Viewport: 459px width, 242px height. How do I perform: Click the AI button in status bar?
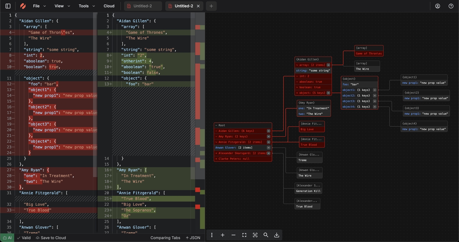(x=7, y=238)
